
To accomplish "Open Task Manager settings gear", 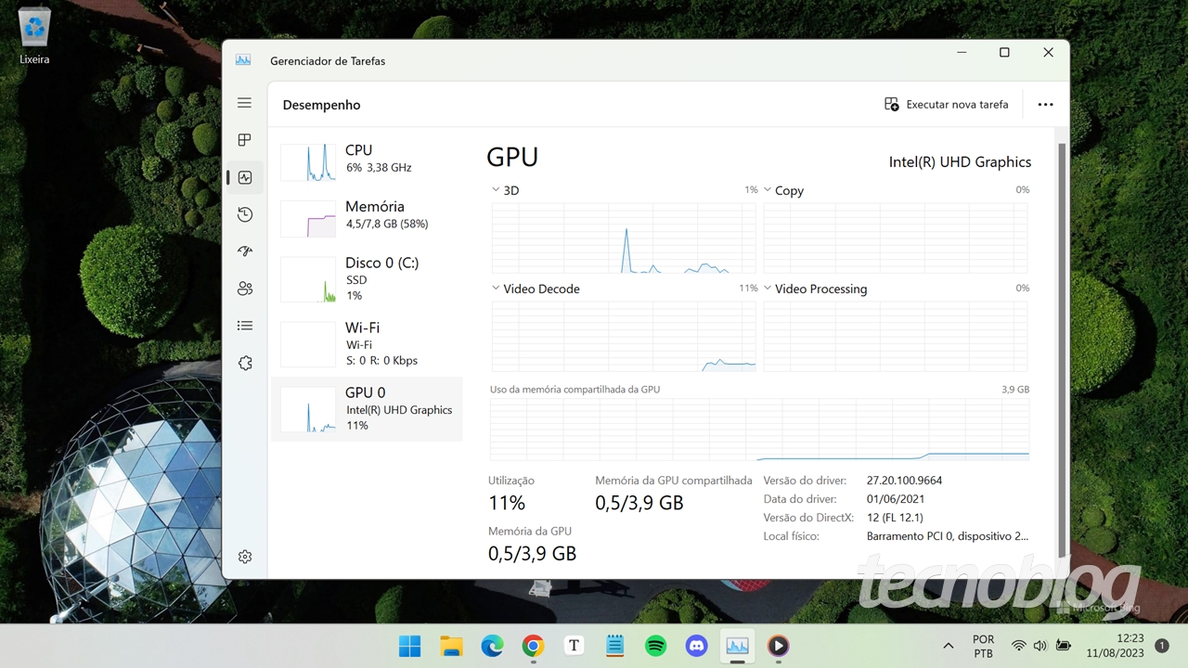I will [245, 557].
